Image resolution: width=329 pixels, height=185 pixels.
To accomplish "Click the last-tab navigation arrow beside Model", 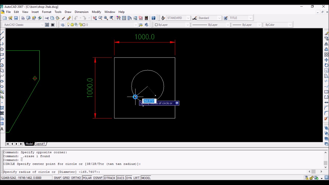I will click(21, 144).
